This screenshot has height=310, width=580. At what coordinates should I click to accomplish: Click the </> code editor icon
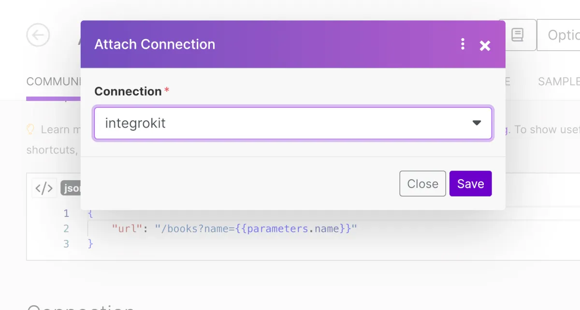[44, 188]
